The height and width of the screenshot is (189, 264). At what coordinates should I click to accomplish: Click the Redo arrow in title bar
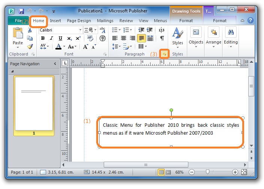41,11
